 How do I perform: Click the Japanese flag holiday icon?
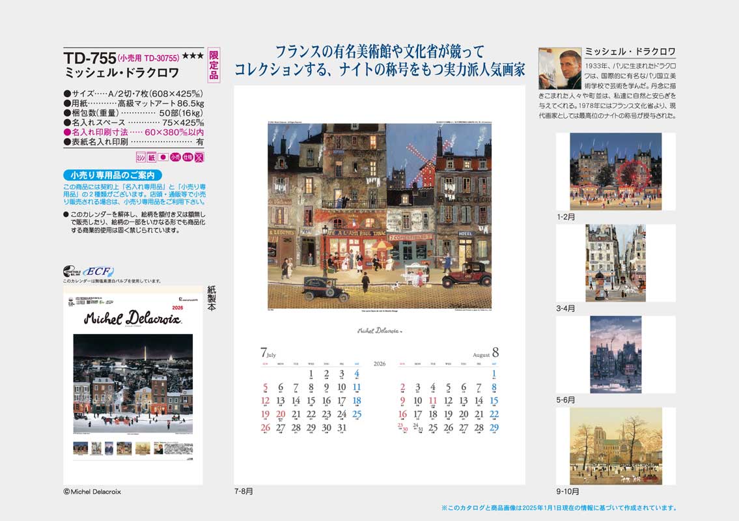[x=163, y=157]
